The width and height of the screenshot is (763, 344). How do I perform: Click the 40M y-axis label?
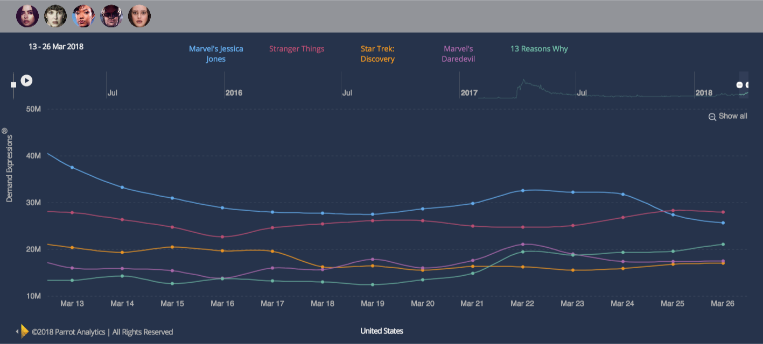coord(33,156)
